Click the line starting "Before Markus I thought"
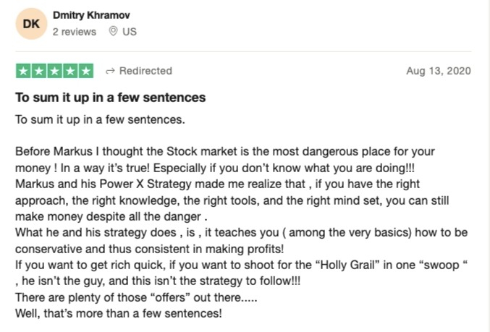The image size is (490, 332). pyautogui.click(x=225, y=151)
